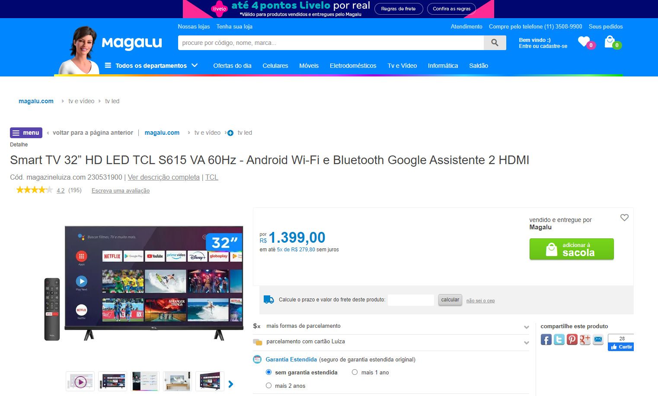Click the top magalu.com breadcrumb
The height and width of the screenshot is (396, 658).
coord(36,101)
